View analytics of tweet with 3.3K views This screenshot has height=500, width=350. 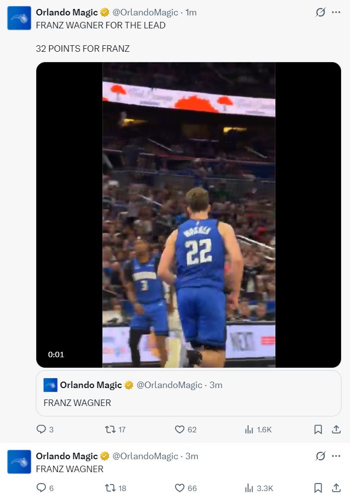250,488
